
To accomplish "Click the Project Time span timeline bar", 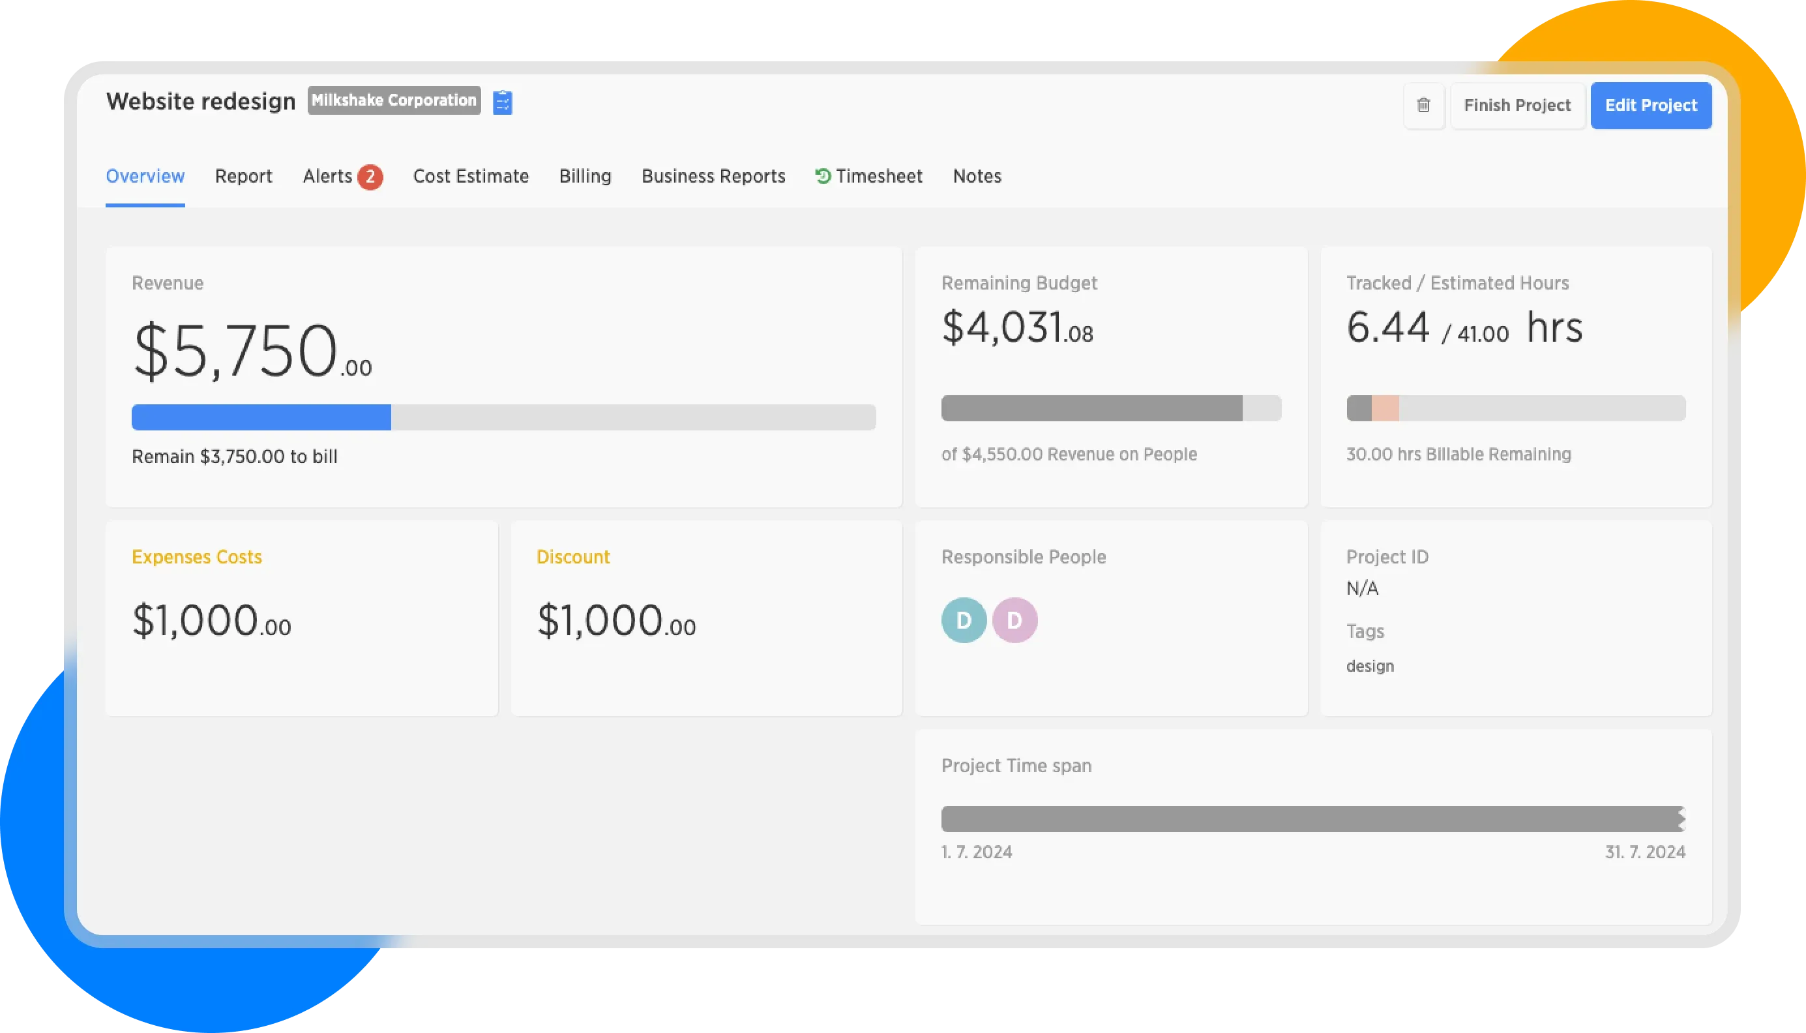I will (x=1312, y=818).
